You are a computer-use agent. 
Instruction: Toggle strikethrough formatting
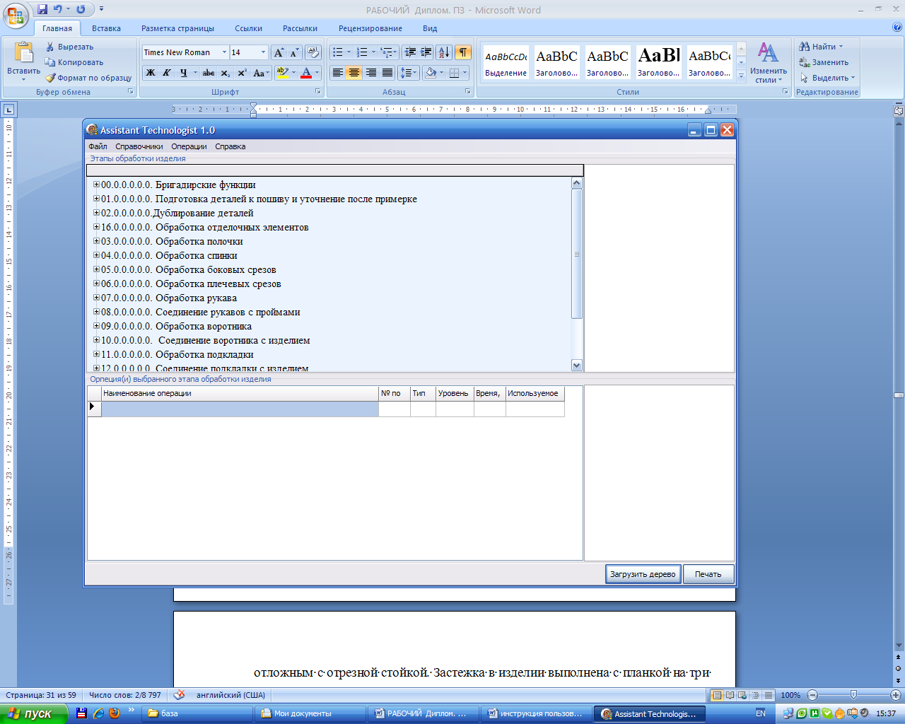(209, 73)
